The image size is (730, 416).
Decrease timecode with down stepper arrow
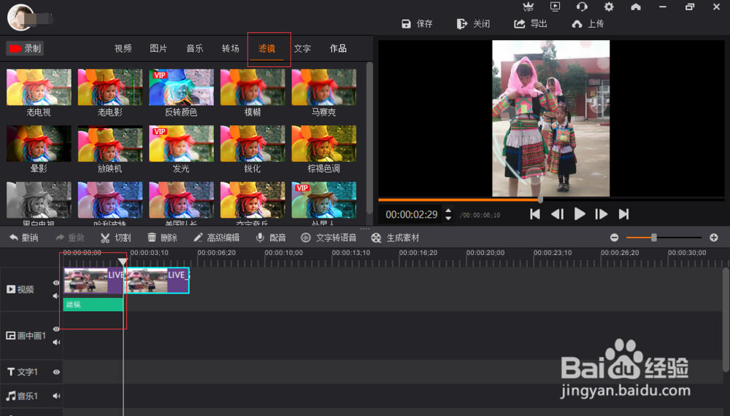(x=448, y=218)
